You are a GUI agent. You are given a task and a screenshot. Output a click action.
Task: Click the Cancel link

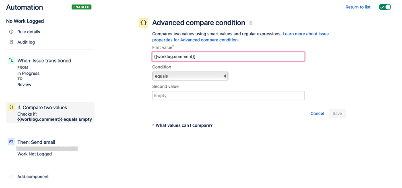(317, 114)
